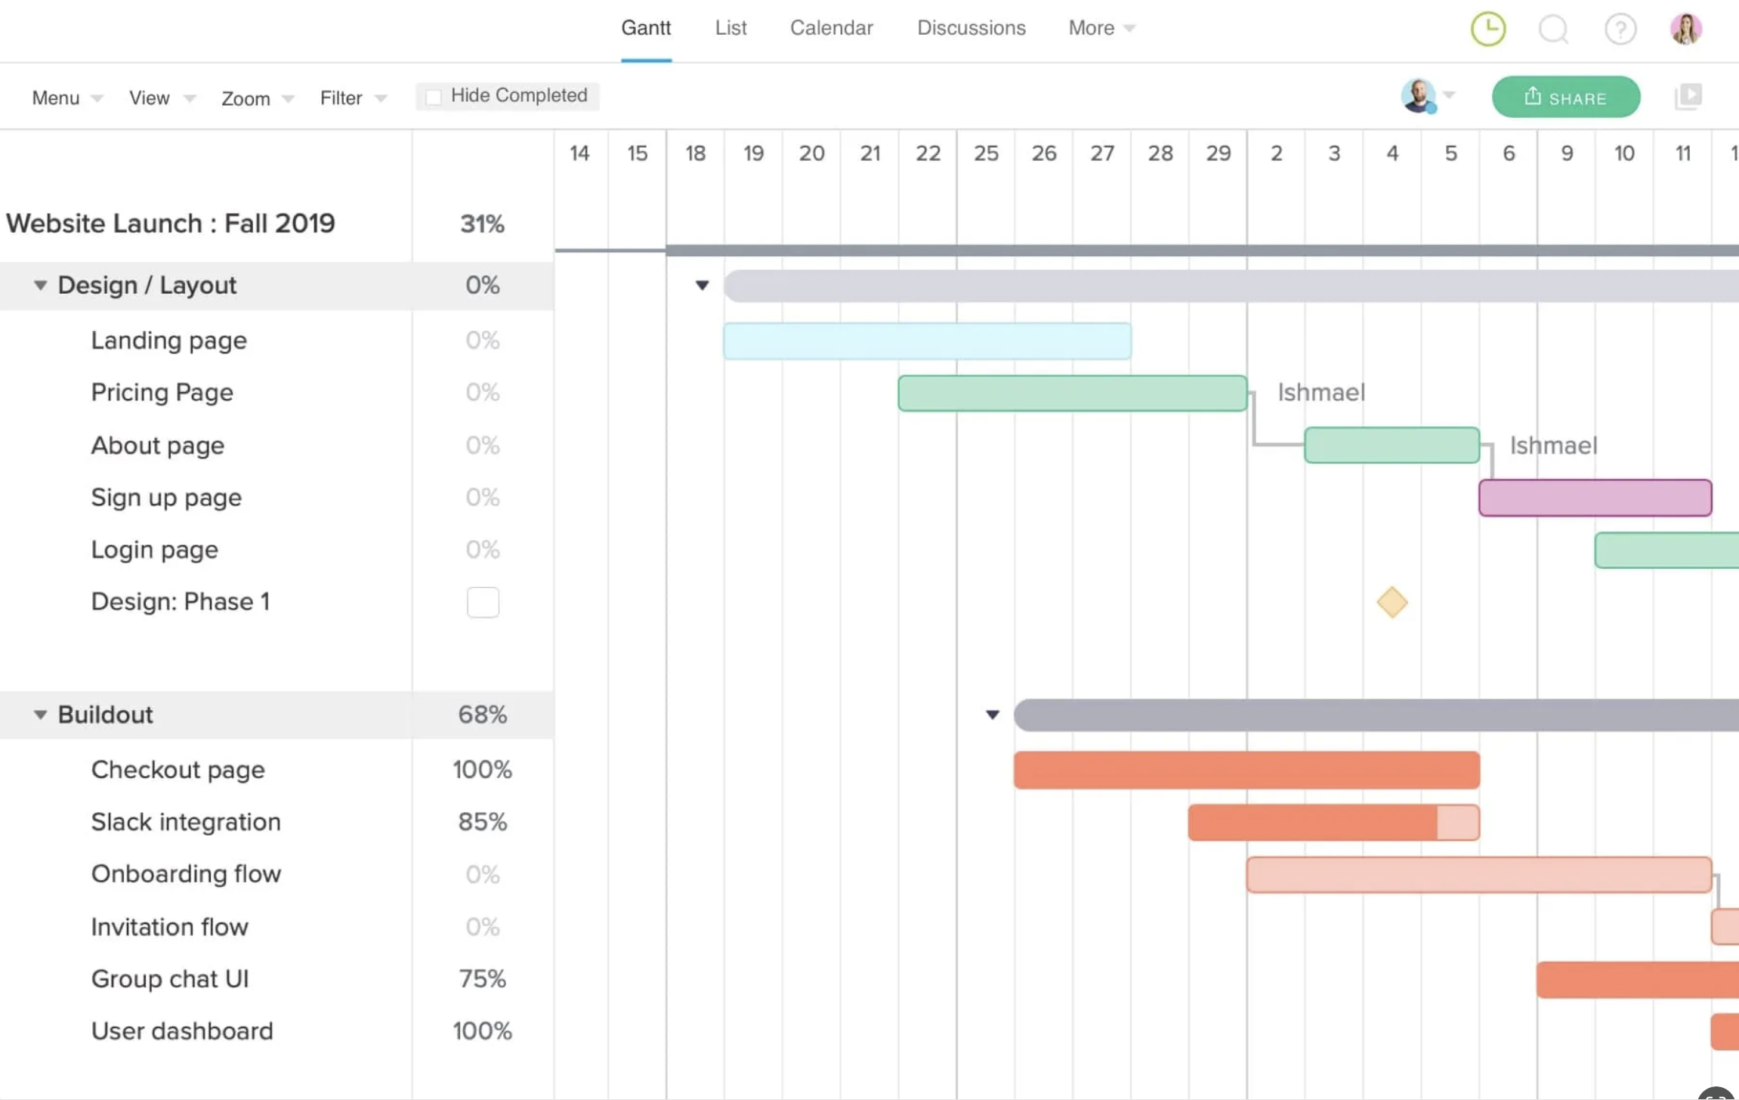1739x1100 pixels.
Task: Open the Menu dropdown
Action: pyautogui.click(x=66, y=98)
